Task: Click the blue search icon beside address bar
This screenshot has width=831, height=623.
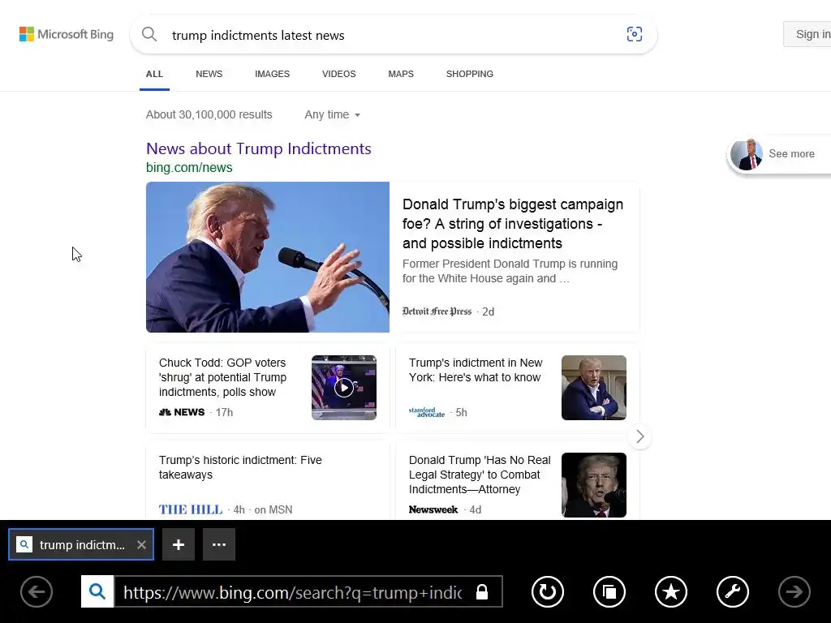Action: click(x=97, y=591)
